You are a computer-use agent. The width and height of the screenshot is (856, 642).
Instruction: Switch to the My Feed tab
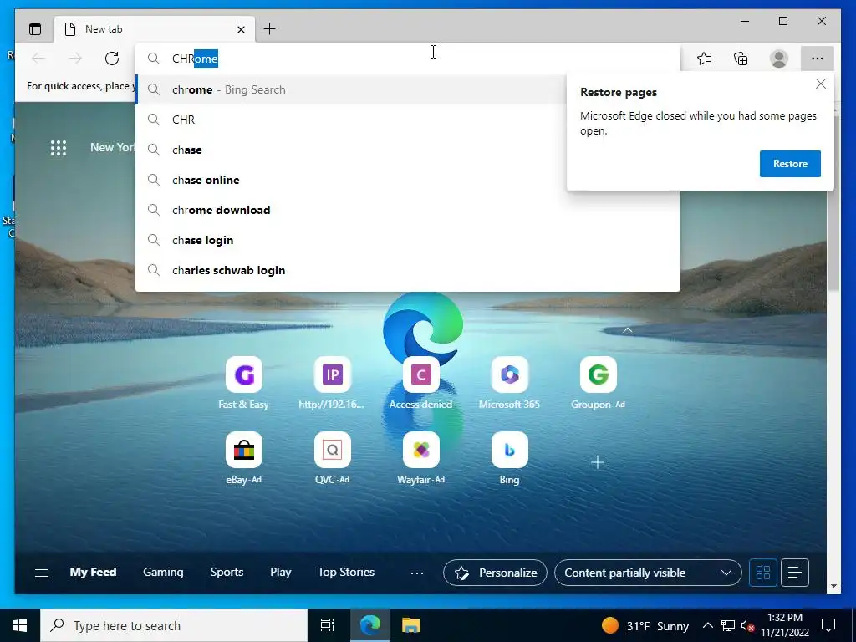click(x=93, y=572)
